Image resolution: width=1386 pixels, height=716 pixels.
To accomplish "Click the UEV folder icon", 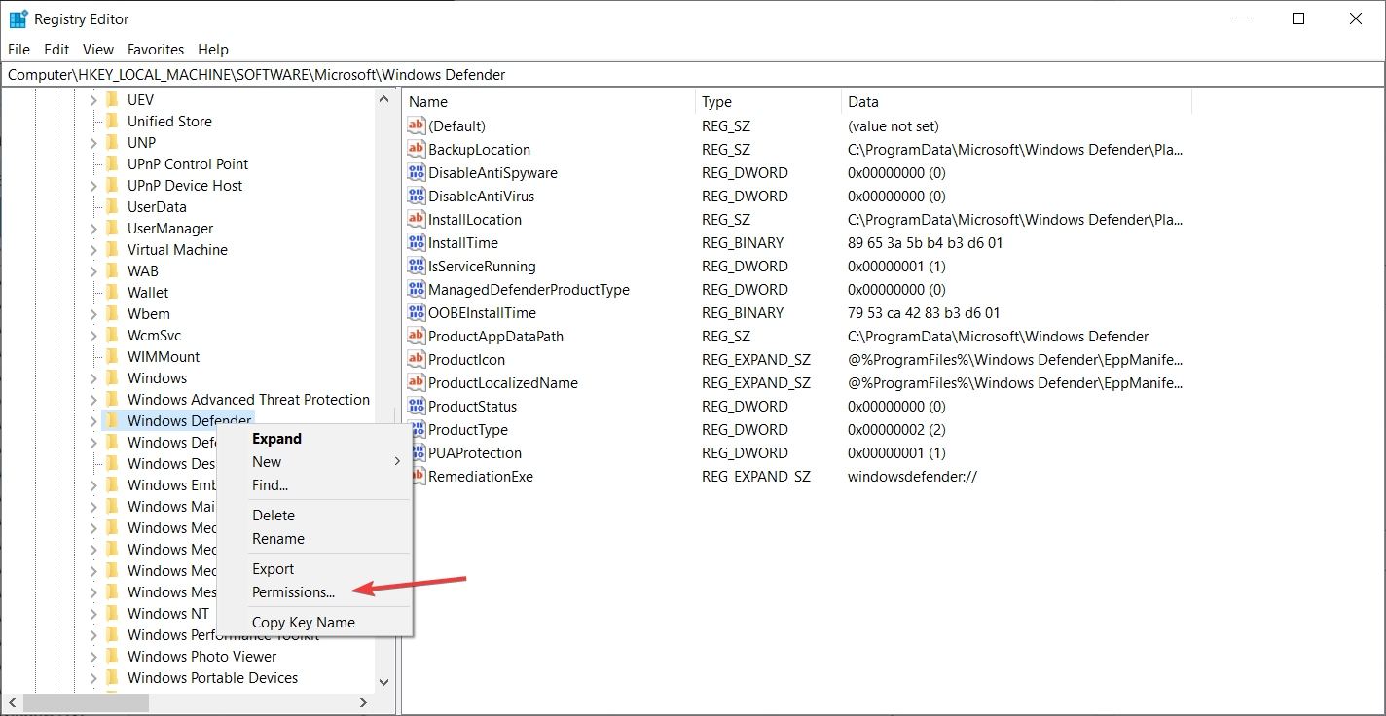I will coord(112,99).
